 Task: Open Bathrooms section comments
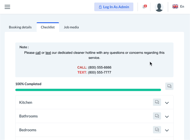pos(157,116)
